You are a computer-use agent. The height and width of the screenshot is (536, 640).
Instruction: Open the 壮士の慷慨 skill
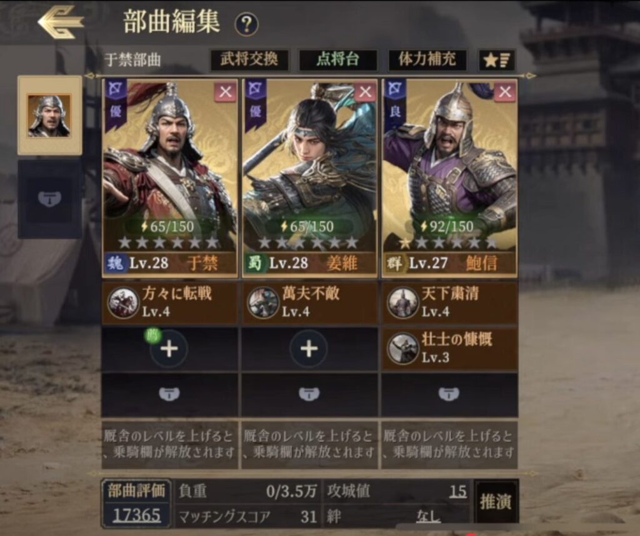point(450,349)
